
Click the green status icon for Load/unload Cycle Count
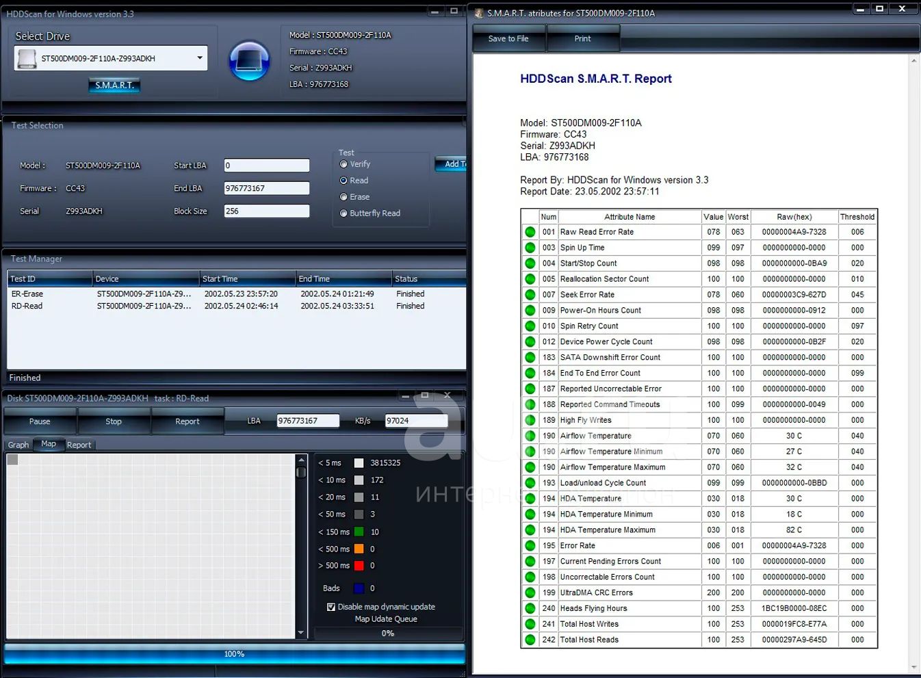coord(530,483)
